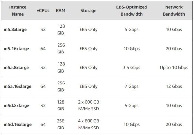Click the 3.5 Gbps EBS bandwidth cell
The width and height of the screenshot is (194, 135).
(x=132, y=67)
